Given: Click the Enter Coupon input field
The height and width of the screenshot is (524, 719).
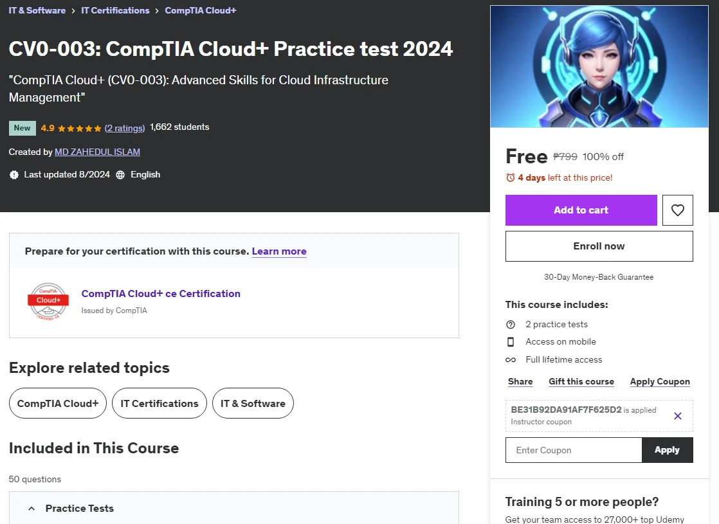Looking at the screenshot, I should click(574, 450).
